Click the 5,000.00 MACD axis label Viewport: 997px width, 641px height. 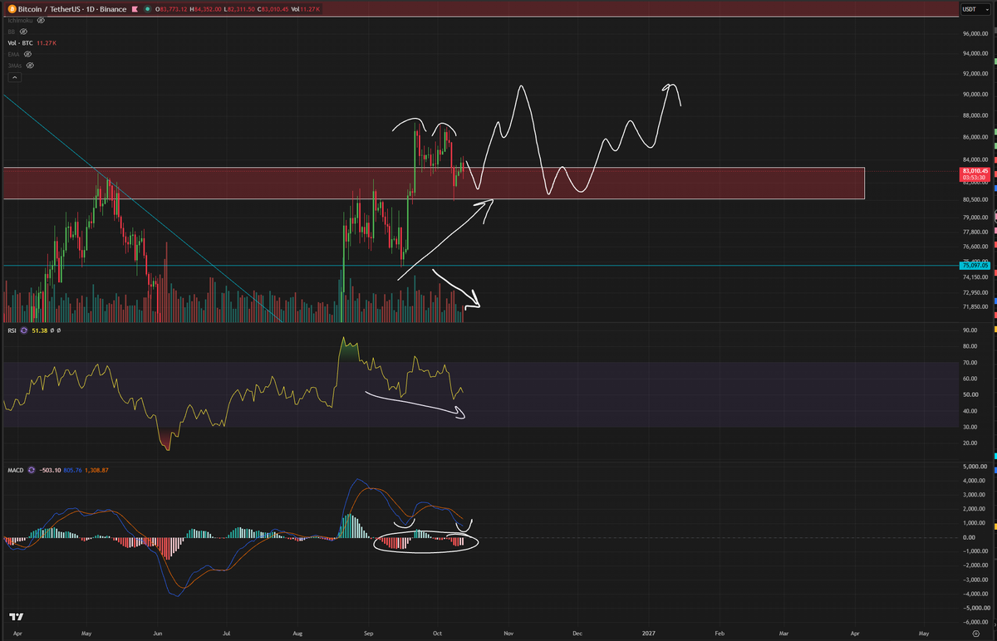[974, 467]
